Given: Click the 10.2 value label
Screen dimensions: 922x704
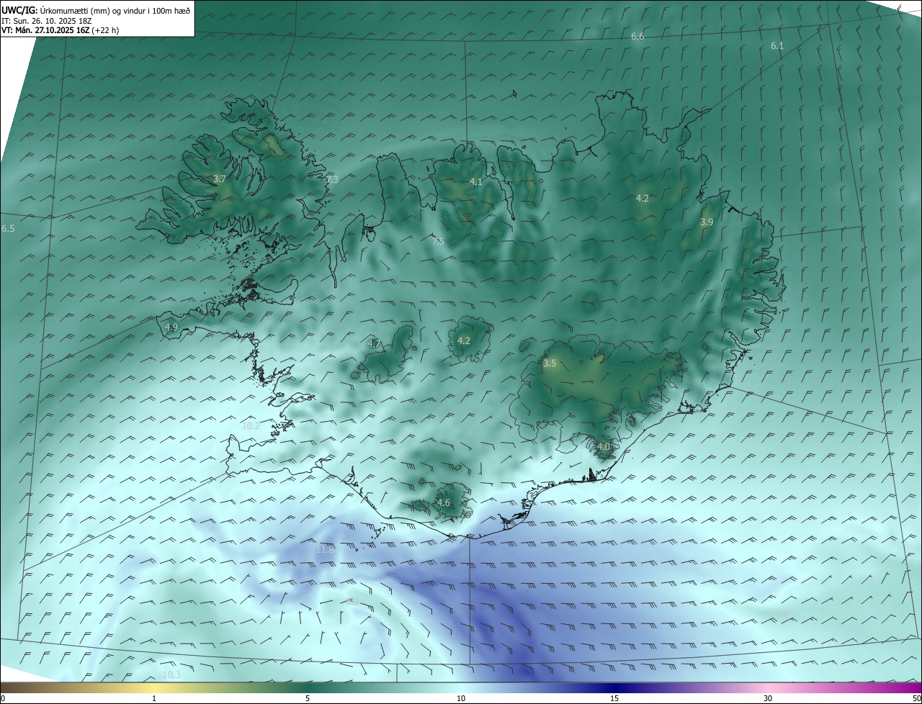Looking at the screenshot, I should (x=251, y=426).
